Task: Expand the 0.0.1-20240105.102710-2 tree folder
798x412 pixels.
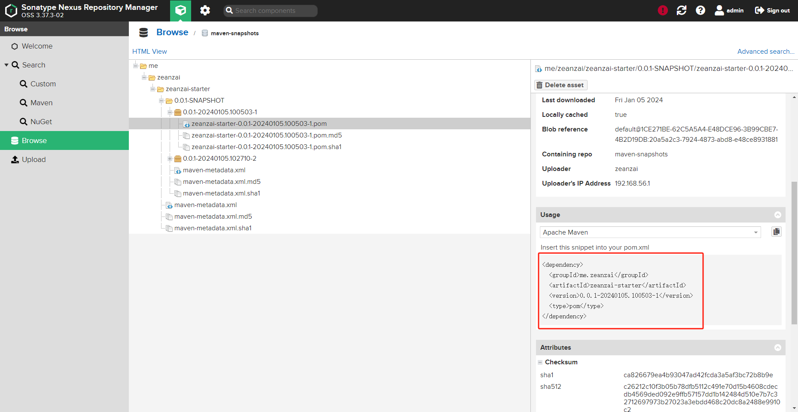Action: pos(170,159)
